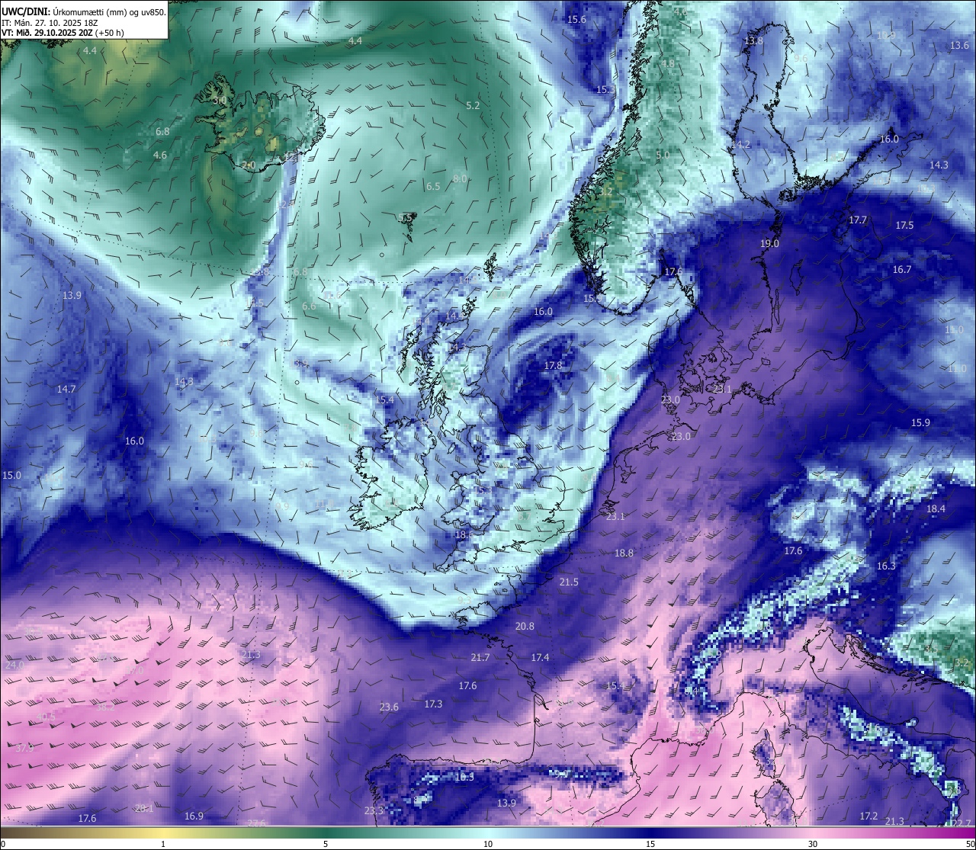Viewport: 976px width, 850px height.
Task: Click the 16.9 value label
Action: (x=194, y=816)
